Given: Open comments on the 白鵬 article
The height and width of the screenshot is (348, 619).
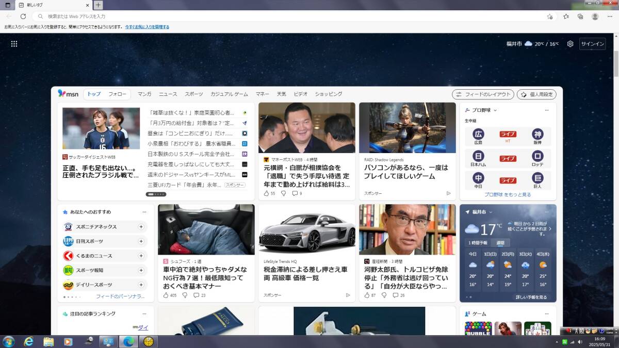Looking at the screenshot, I should 297,193.
